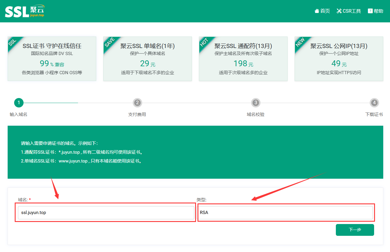
Task: Click the 29 元 price text
Action: point(147,64)
